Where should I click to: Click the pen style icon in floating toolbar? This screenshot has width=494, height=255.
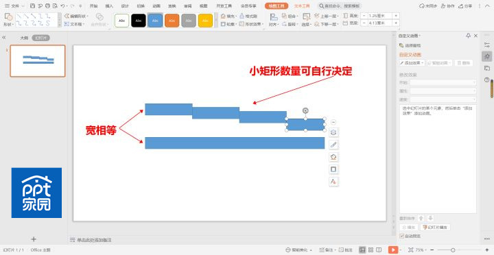(333, 145)
